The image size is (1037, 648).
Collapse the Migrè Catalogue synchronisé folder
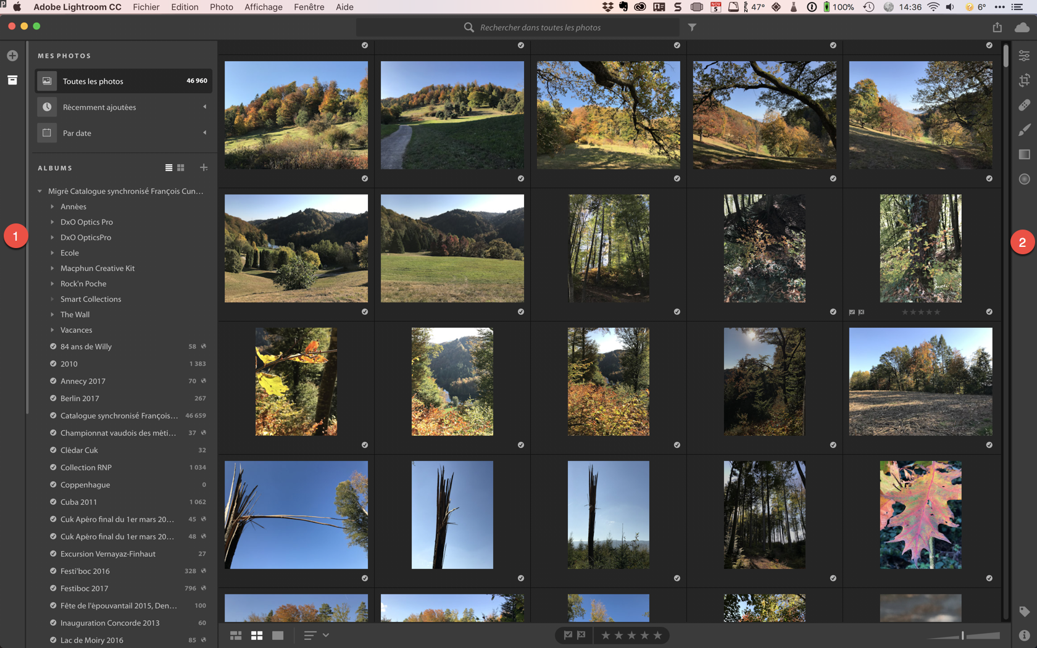pos(40,191)
